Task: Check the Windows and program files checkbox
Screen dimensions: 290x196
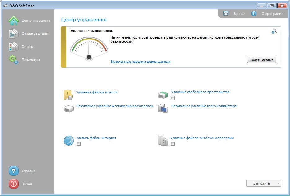Action: click(x=173, y=144)
